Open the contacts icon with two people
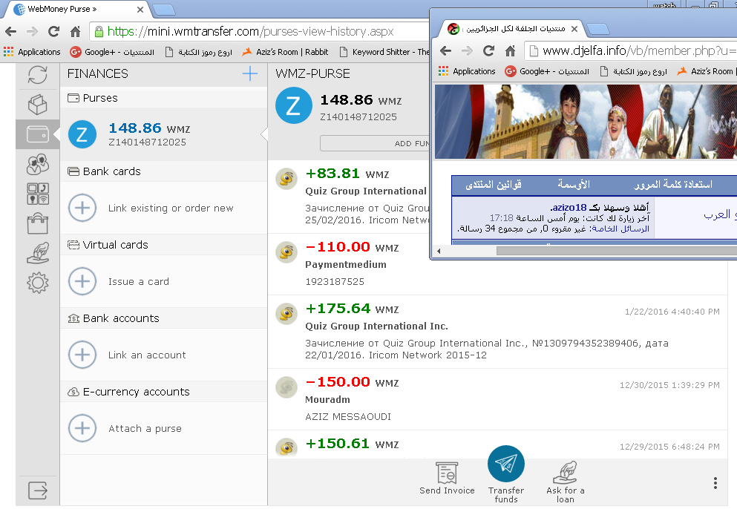Screen dimensions: 737x509 [x=37, y=164]
